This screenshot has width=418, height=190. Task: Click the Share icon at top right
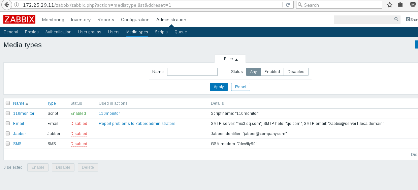(412, 20)
